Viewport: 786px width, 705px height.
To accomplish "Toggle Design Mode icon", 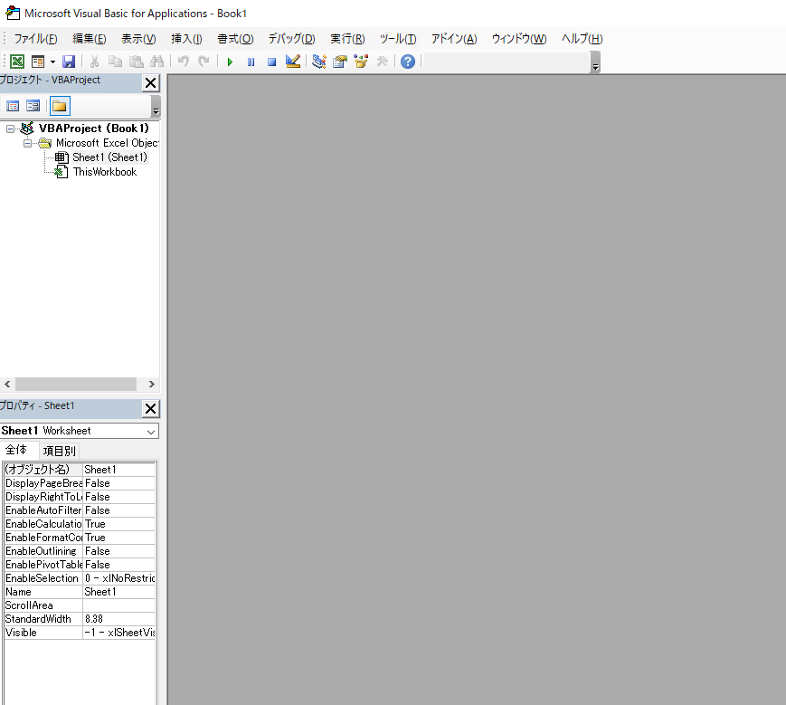I will coord(293,62).
